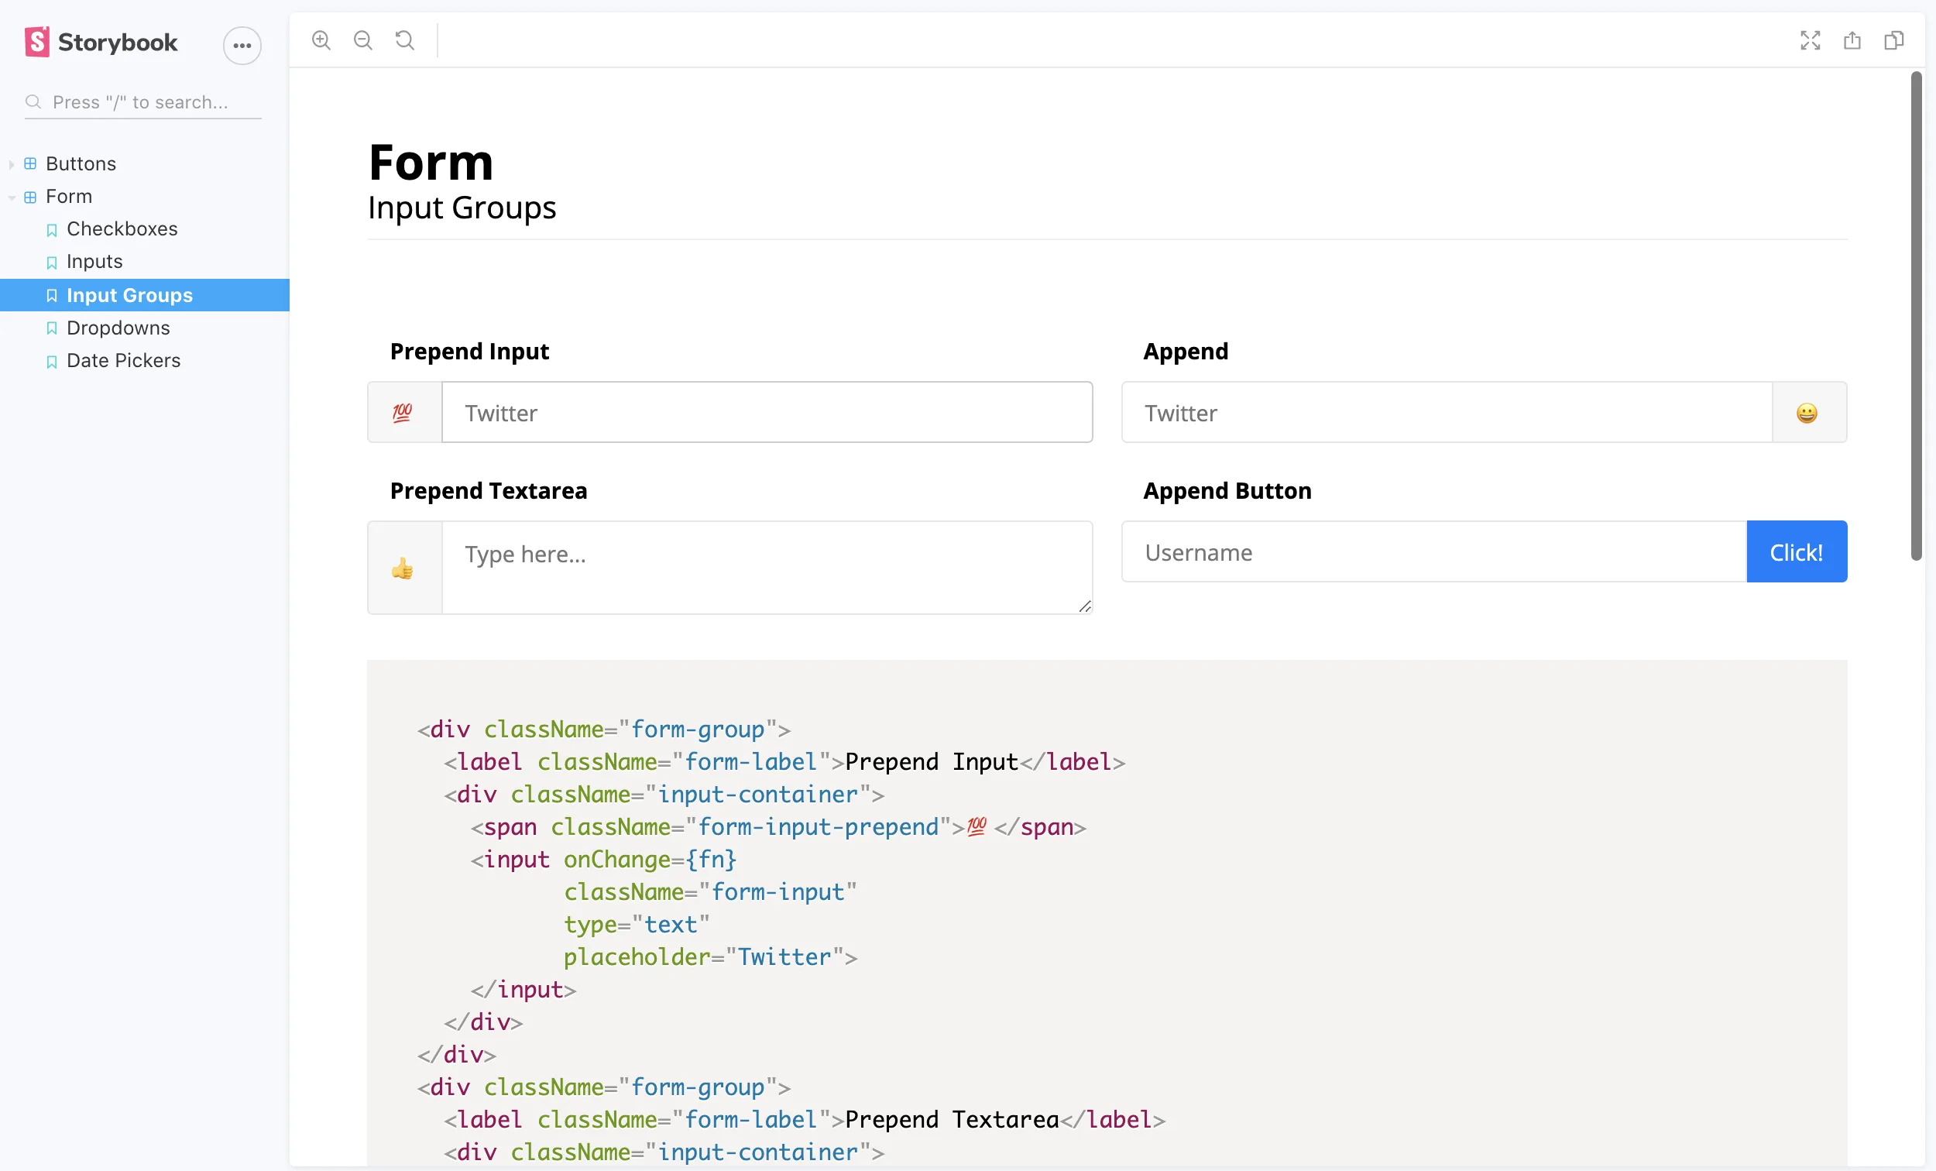Open the Date Pickers story
This screenshot has height=1171, width=1936.
123,360
